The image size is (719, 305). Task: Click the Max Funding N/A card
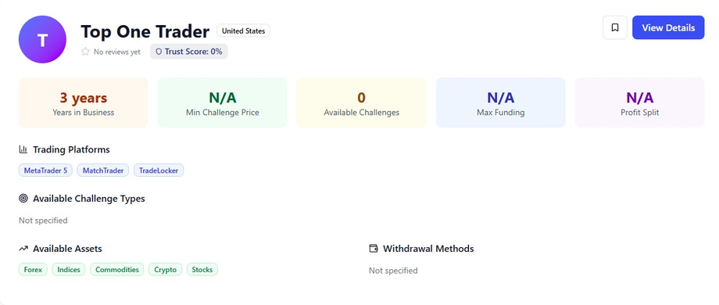coord(501,102)
